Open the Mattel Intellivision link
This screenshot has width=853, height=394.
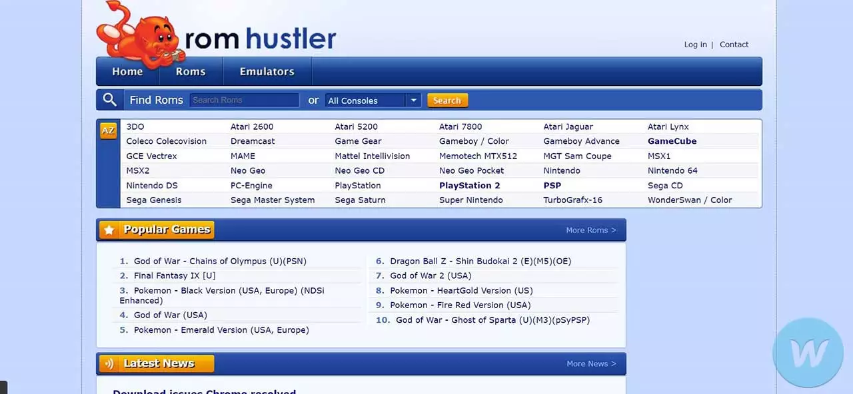tap(373, 156)
